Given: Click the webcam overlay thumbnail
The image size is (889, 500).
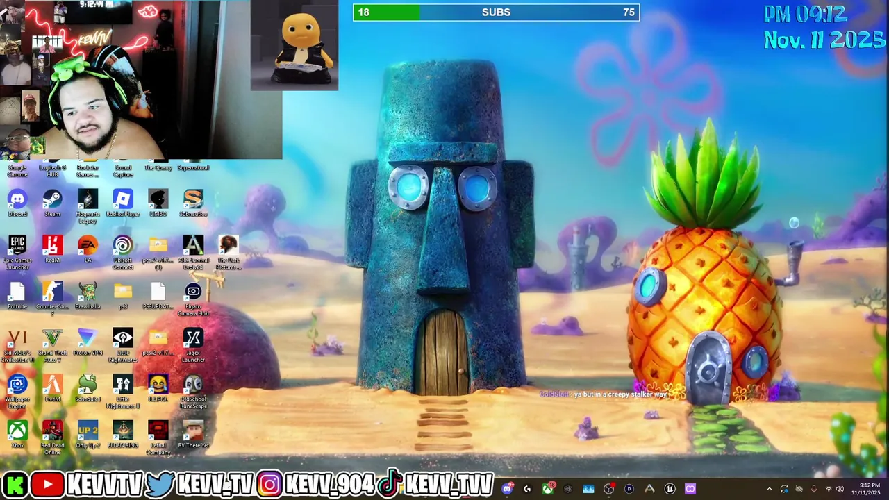Looking at the screenshot, I should pos(142,80).
